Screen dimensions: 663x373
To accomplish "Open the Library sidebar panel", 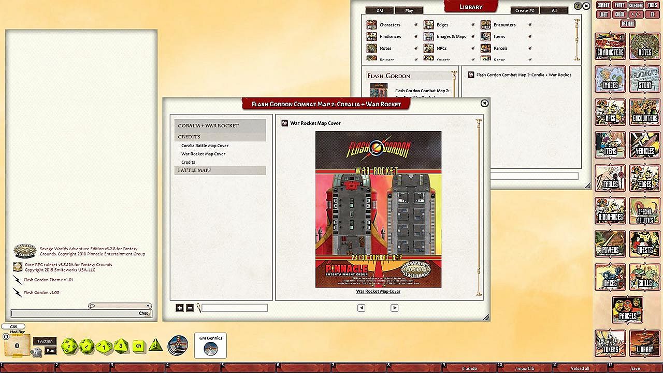I will (x=645, y=343).
